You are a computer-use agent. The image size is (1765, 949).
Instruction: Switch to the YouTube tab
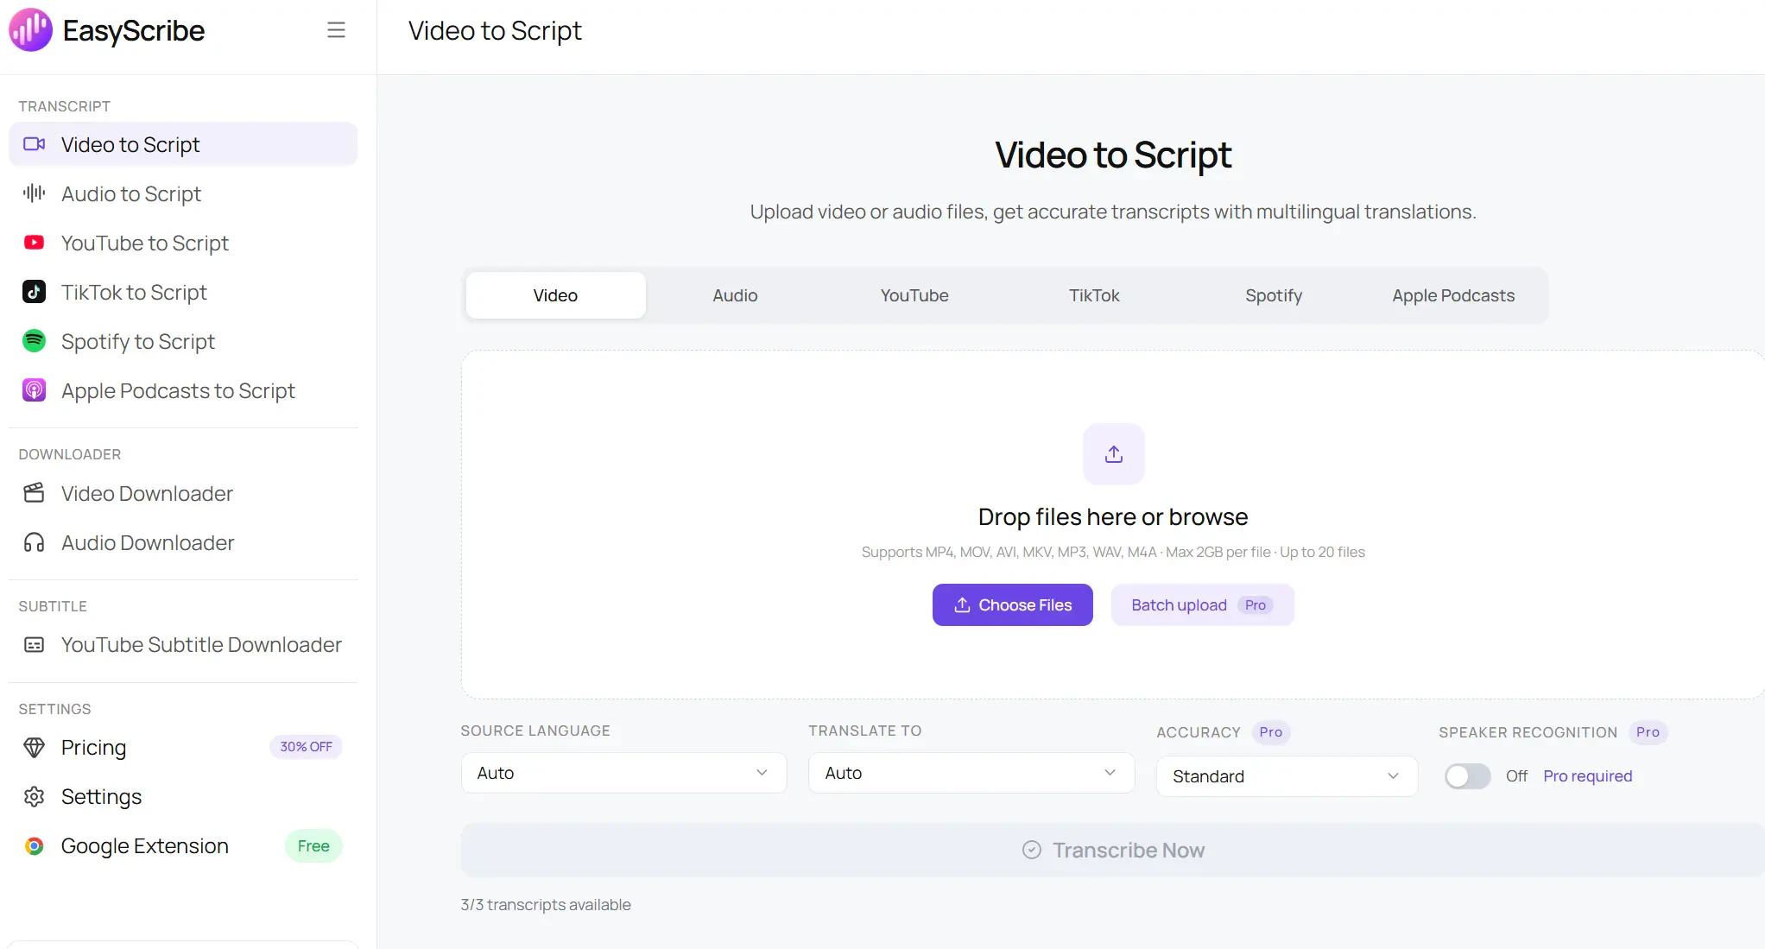914,295
